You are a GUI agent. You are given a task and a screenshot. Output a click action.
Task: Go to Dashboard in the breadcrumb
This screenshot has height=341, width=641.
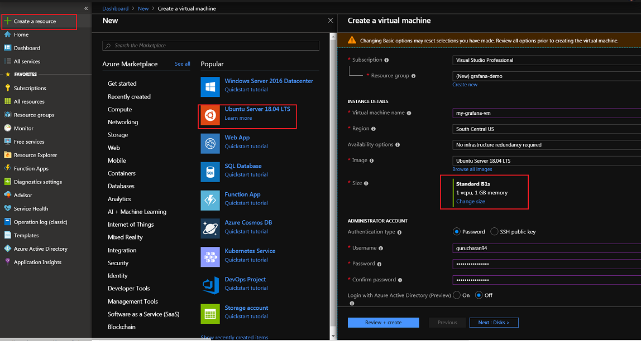pyautogui.click(x=115, y=8)
